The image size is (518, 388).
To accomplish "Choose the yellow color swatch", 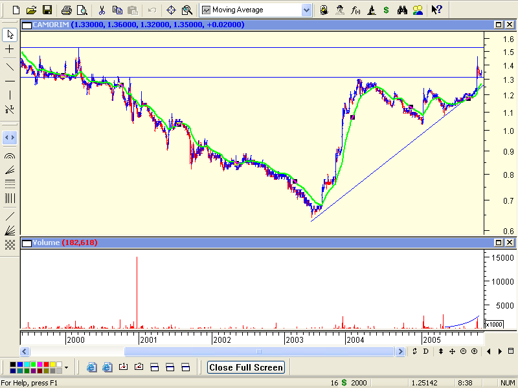I will (x=53, y=364).
